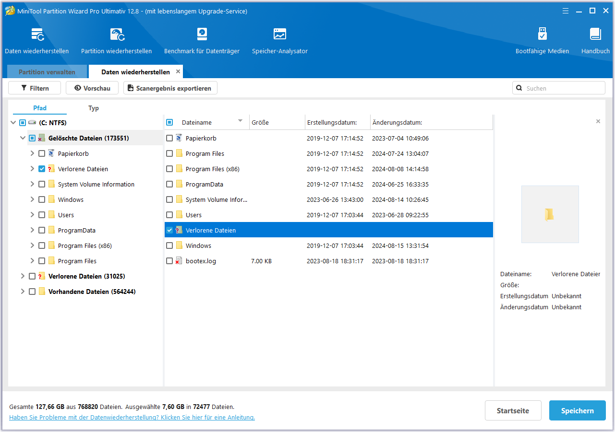Close the Daten wiederherstellen tab

[x=178, y=71]
